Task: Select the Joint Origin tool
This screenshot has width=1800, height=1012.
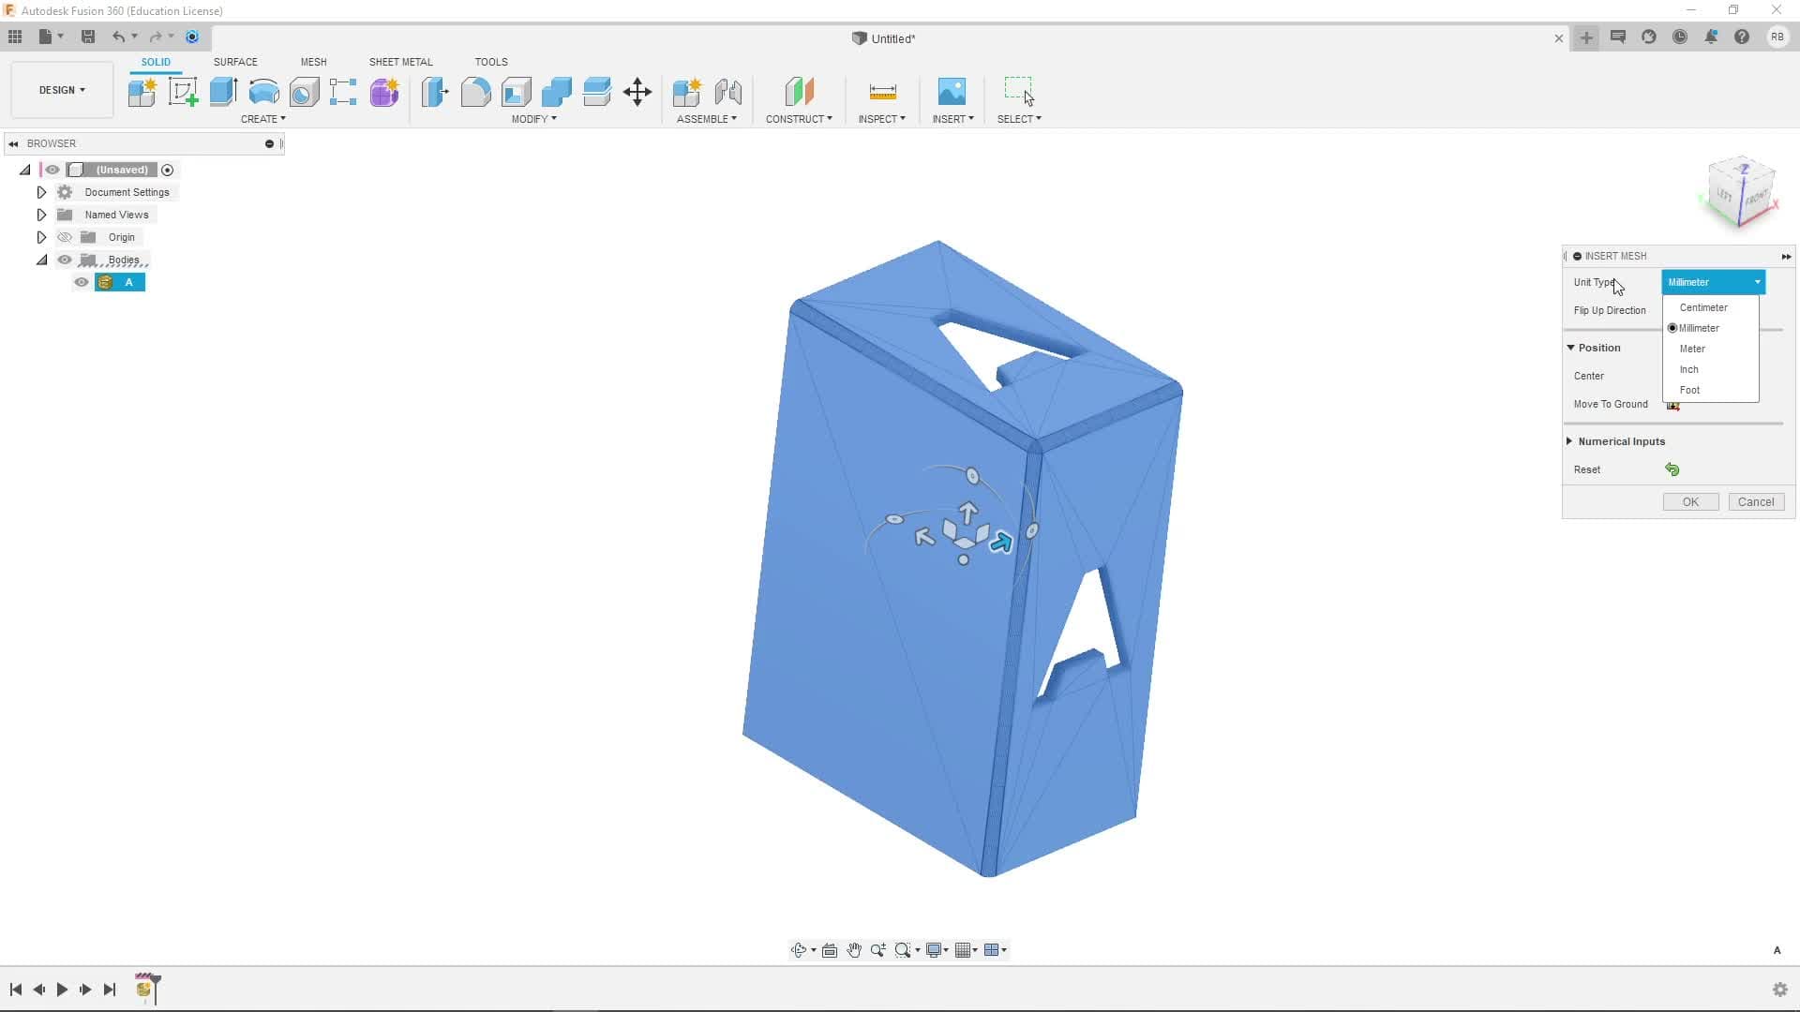Action: pyautogui.click(x=727, y=92)
